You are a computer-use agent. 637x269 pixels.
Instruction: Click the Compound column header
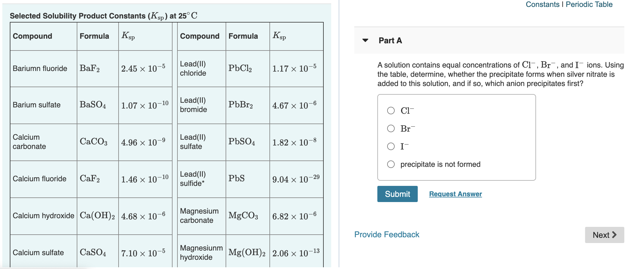point(32,36)
